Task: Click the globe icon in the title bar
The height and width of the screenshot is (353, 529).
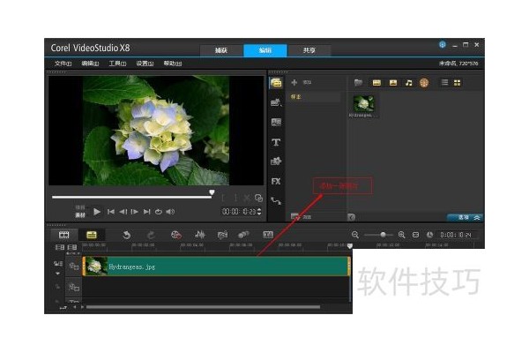Action: 443,45
